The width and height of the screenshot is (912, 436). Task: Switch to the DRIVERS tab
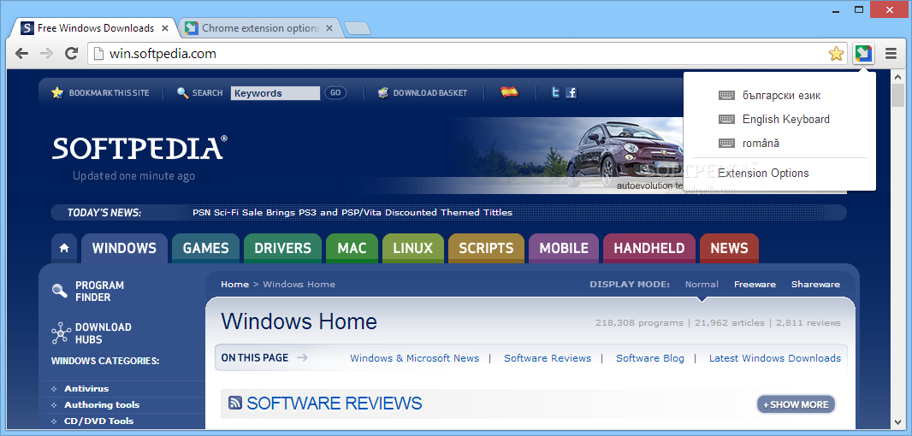pos(282,248)
